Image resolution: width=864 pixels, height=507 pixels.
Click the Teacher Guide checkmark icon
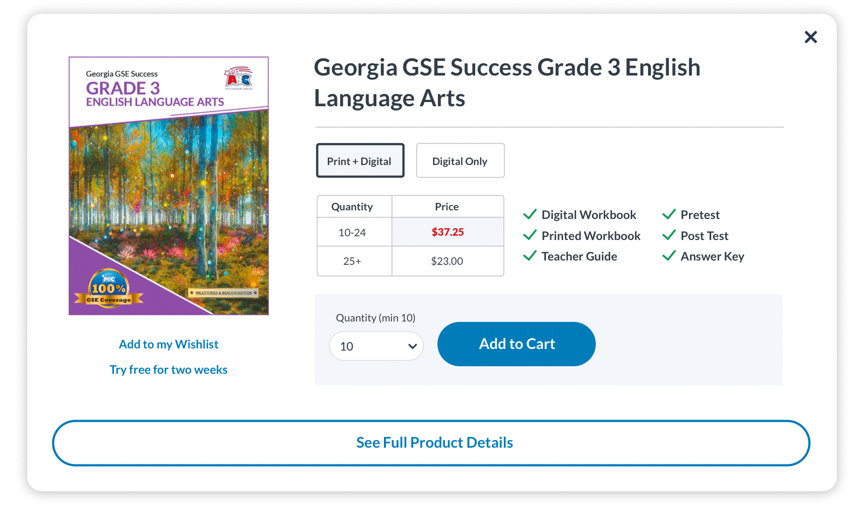[530, 256]
